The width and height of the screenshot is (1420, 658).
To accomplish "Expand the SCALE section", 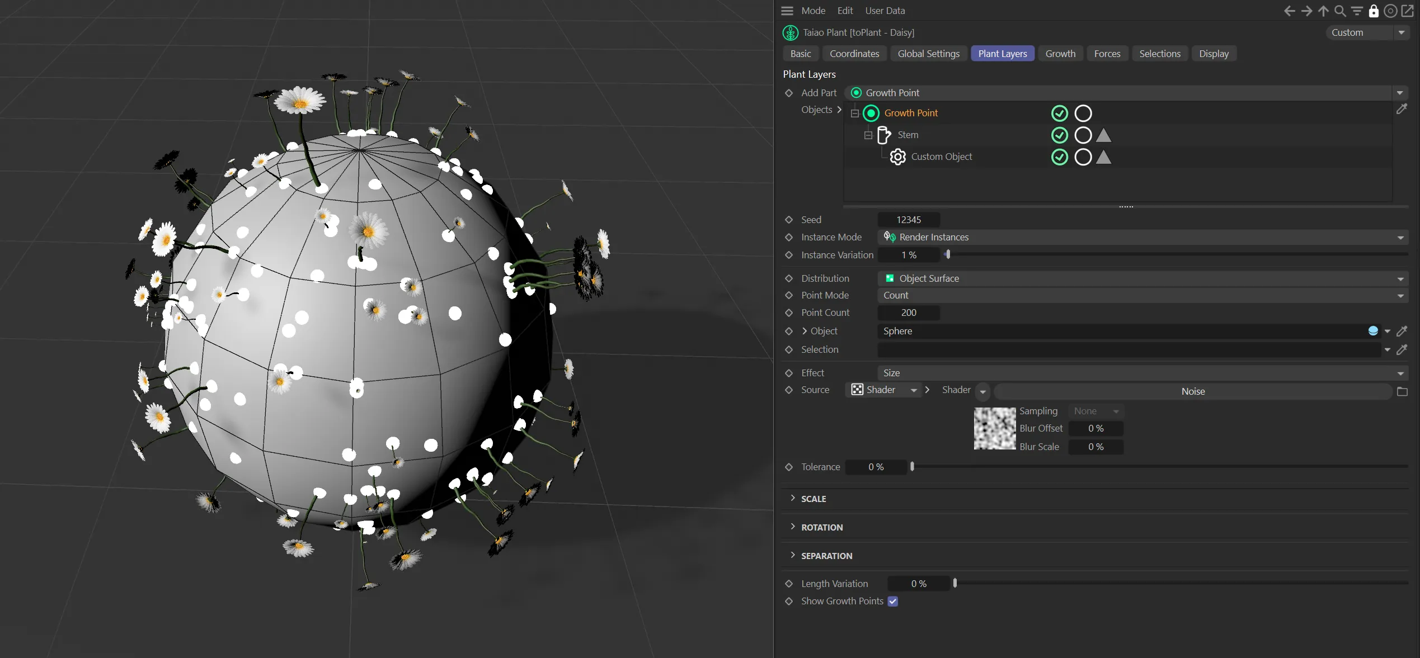I will point(813,499).
